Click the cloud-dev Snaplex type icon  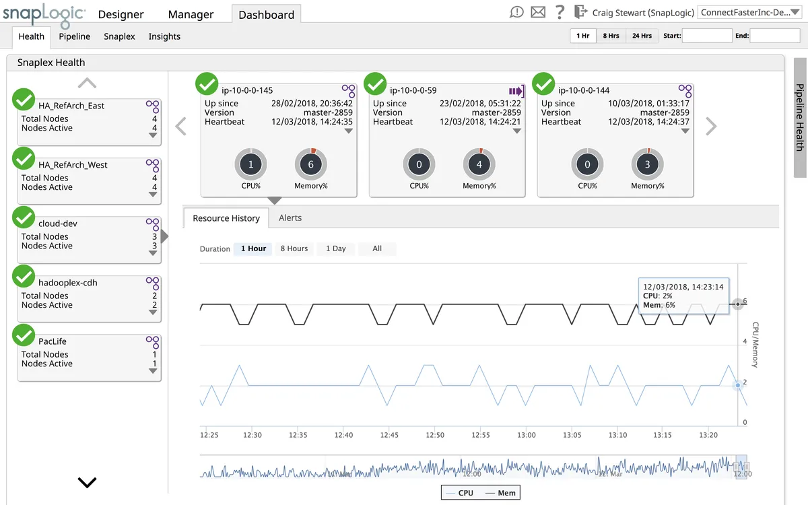[153, 224]
